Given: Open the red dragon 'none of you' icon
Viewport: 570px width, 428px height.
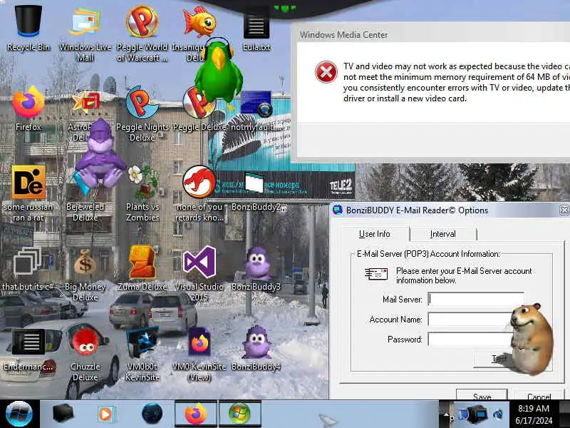Looking at the screenshot, I should tap(199, 193).
